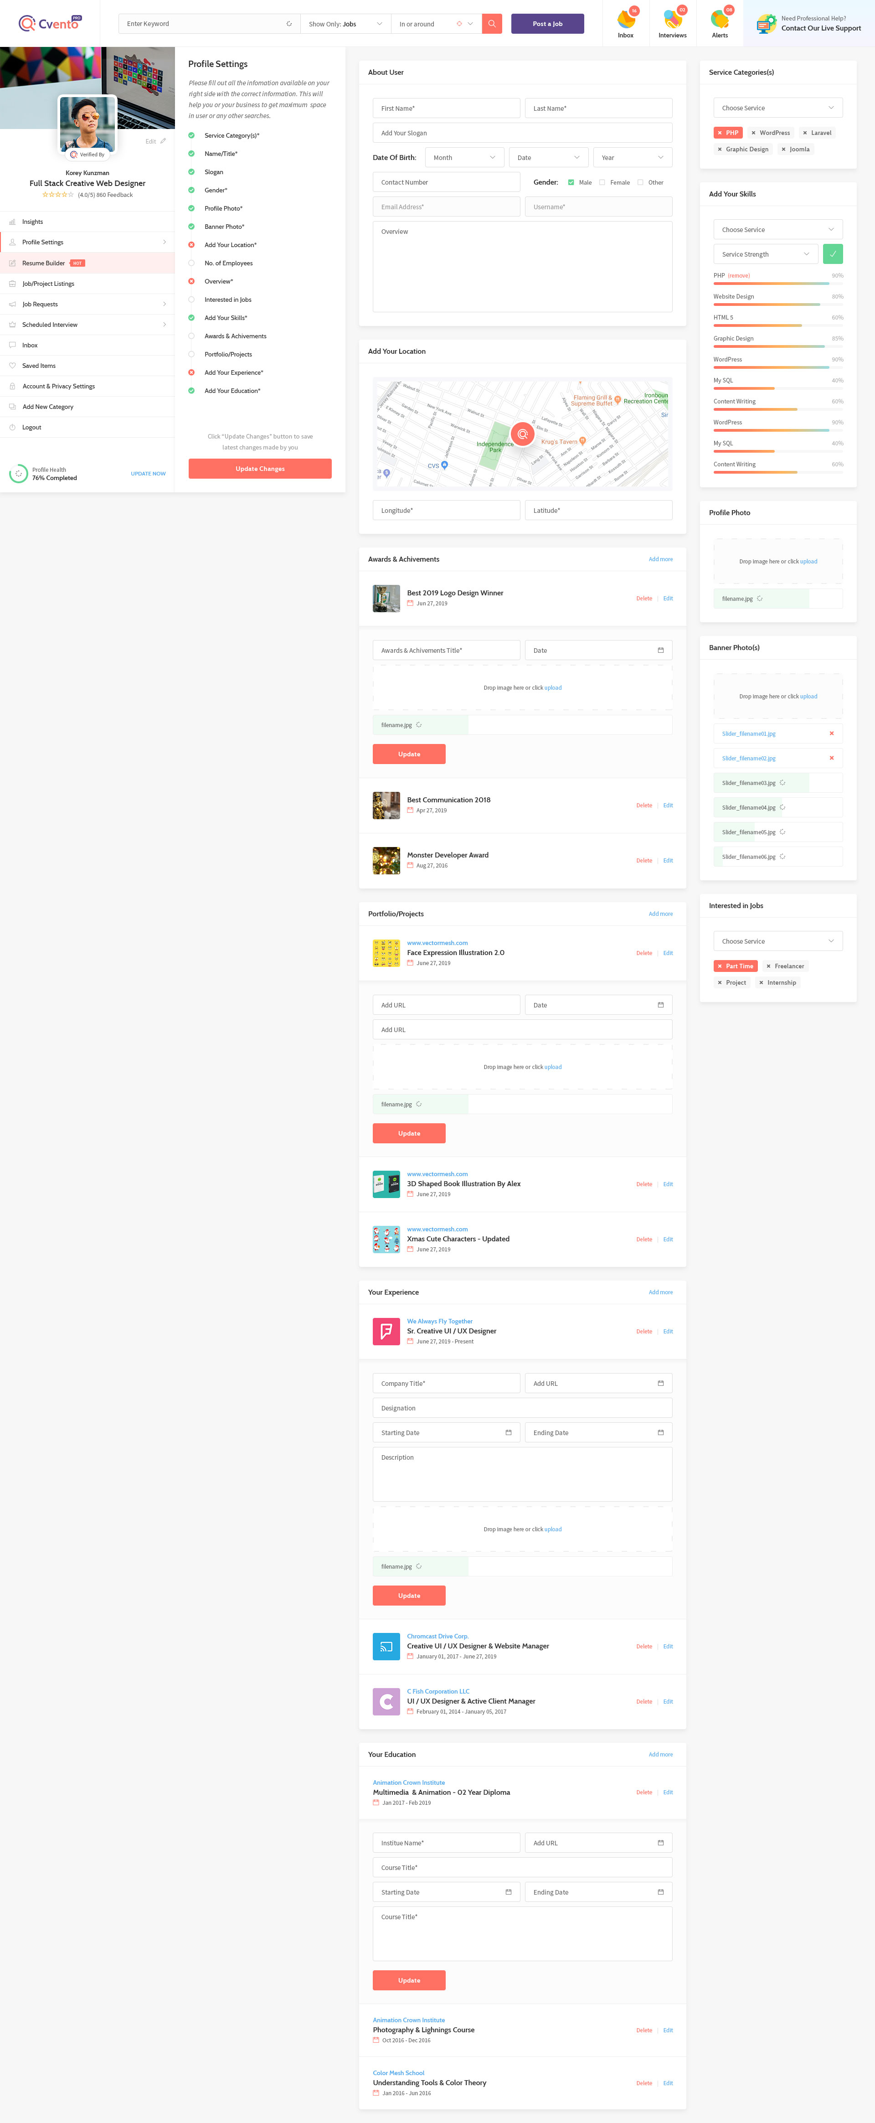This screenshot has height=2123, width=875.
Task: Open the calendar icon in the Awards date field
Action: tap(660, 650)
